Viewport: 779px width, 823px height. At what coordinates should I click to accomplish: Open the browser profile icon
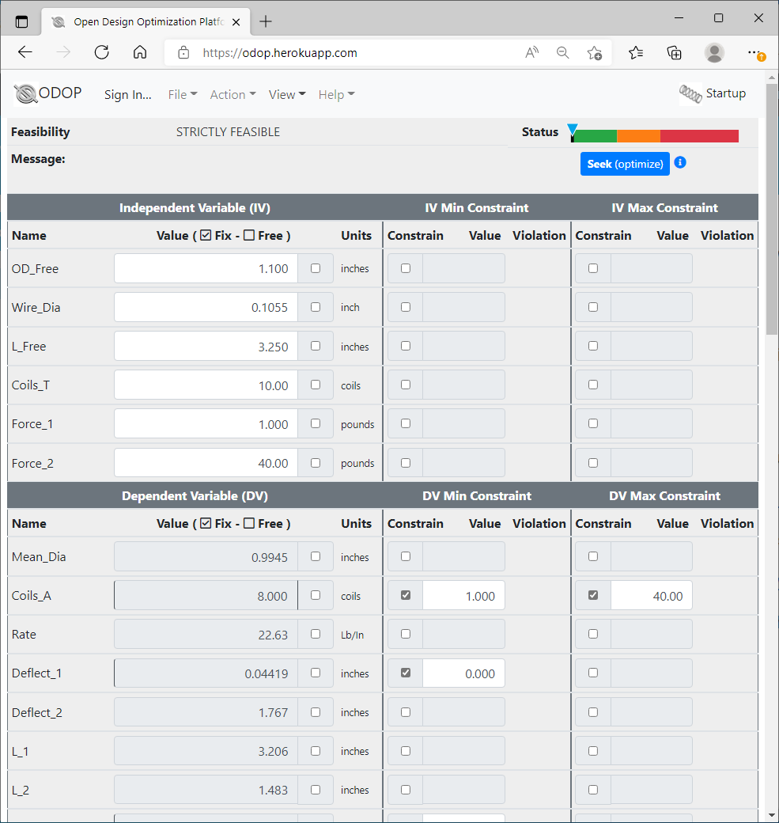(x=714, y=52)
